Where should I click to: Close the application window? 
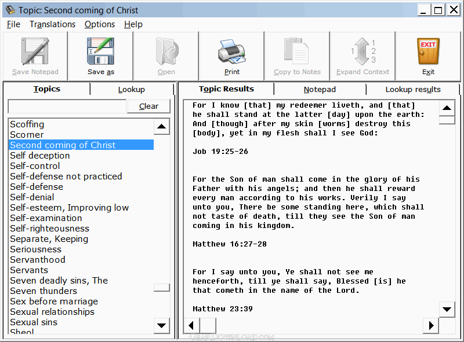click(x=454, y=10)
